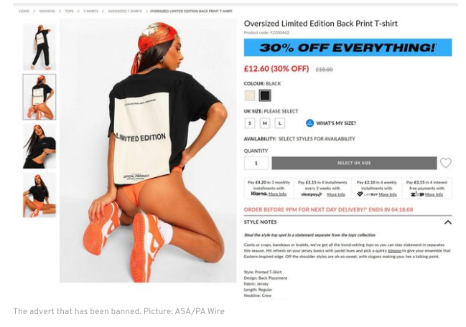466x327 pixels.
Task: Select UK size L
Action: [x=279, y=123]
